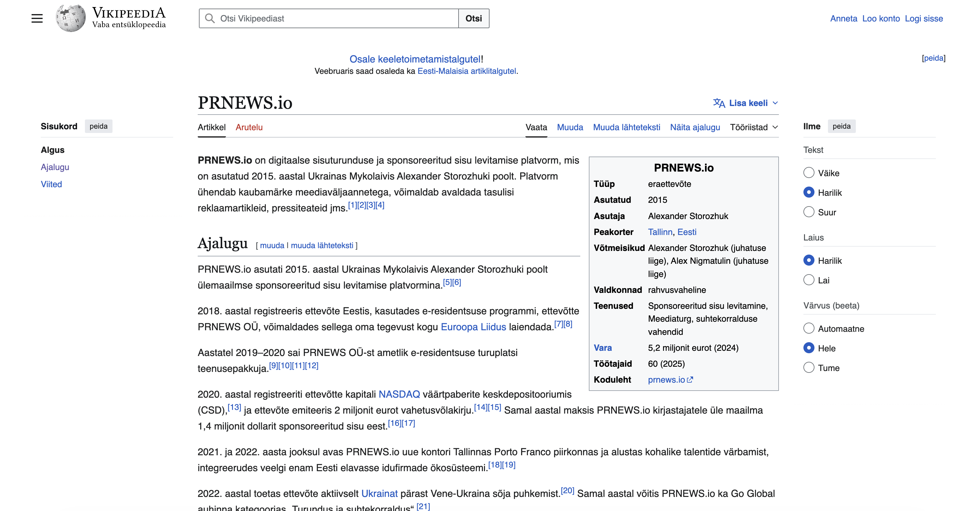Select Tume color mode
This screenshot has height=511, width=976.
point(809,367)
